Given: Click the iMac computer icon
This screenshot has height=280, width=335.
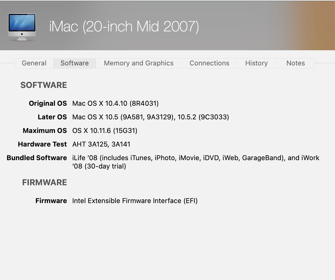Looking at the screenshot, I should (x=22, y=27).
